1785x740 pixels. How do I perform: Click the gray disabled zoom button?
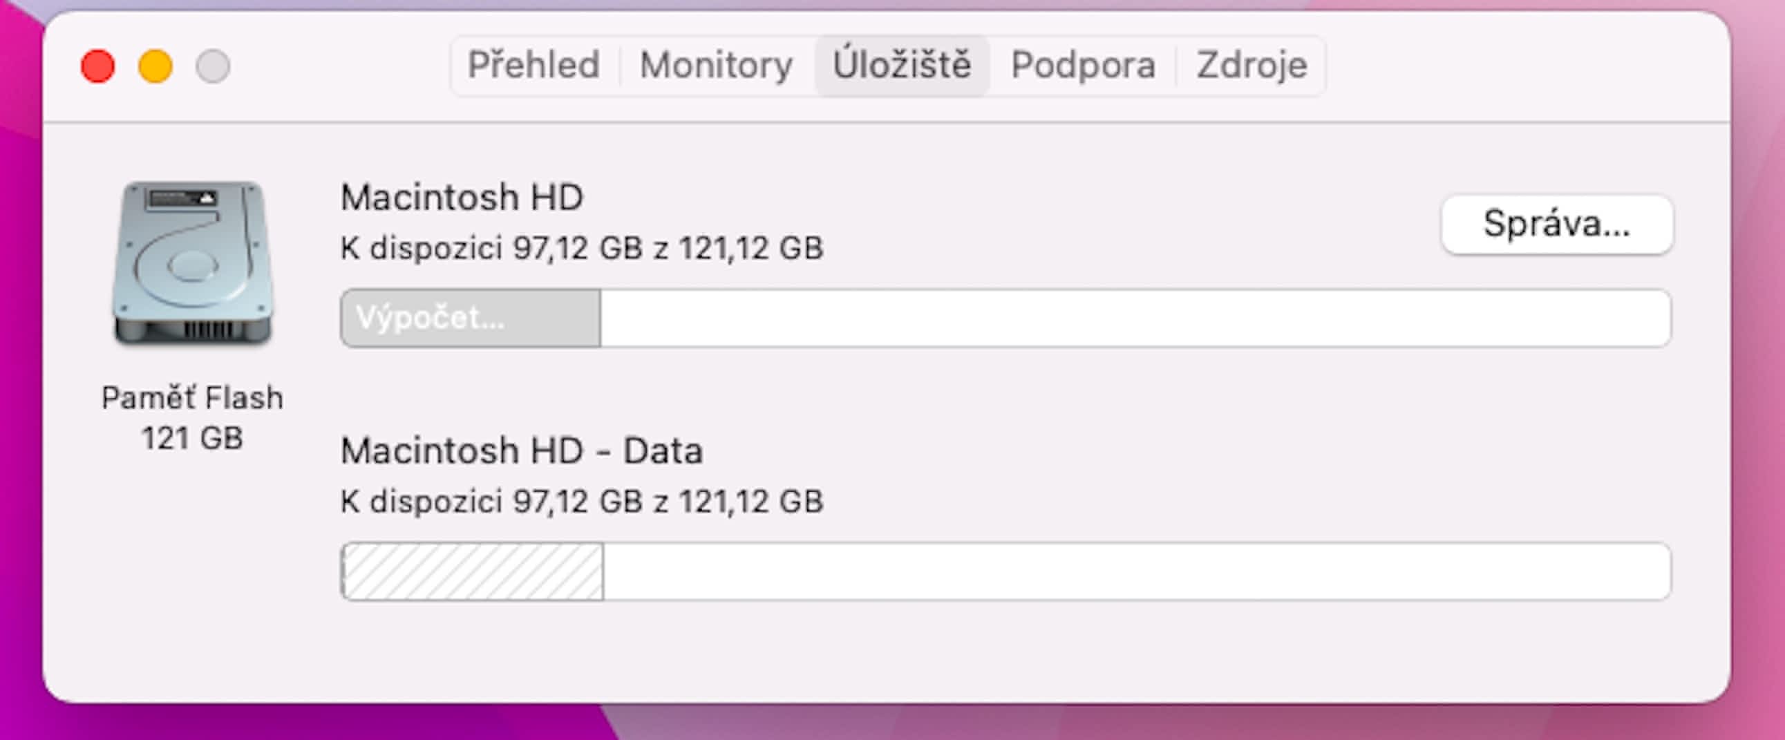(213, 66)
